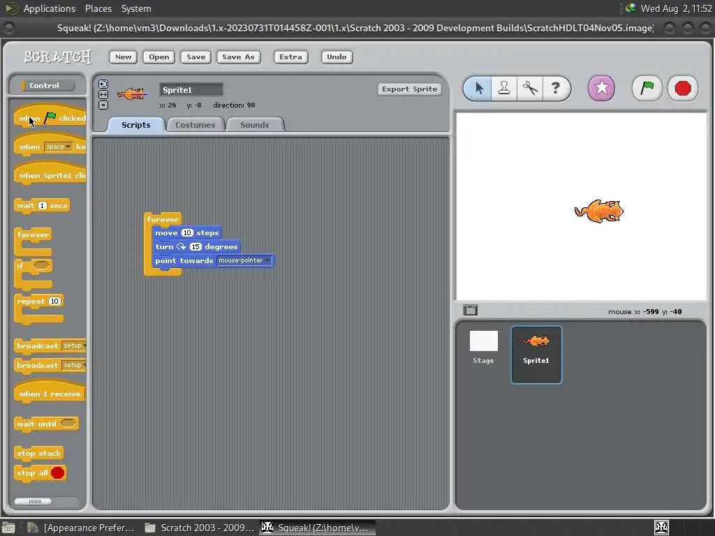Click the Scratch 2003 - 2009 folder taskbar item

200,528
